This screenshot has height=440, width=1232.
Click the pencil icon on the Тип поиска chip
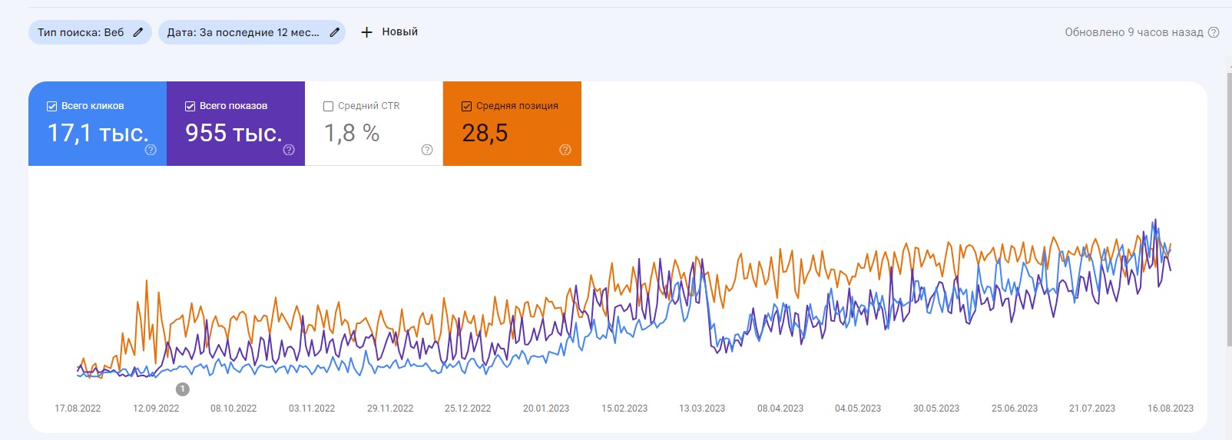point(138,32)
